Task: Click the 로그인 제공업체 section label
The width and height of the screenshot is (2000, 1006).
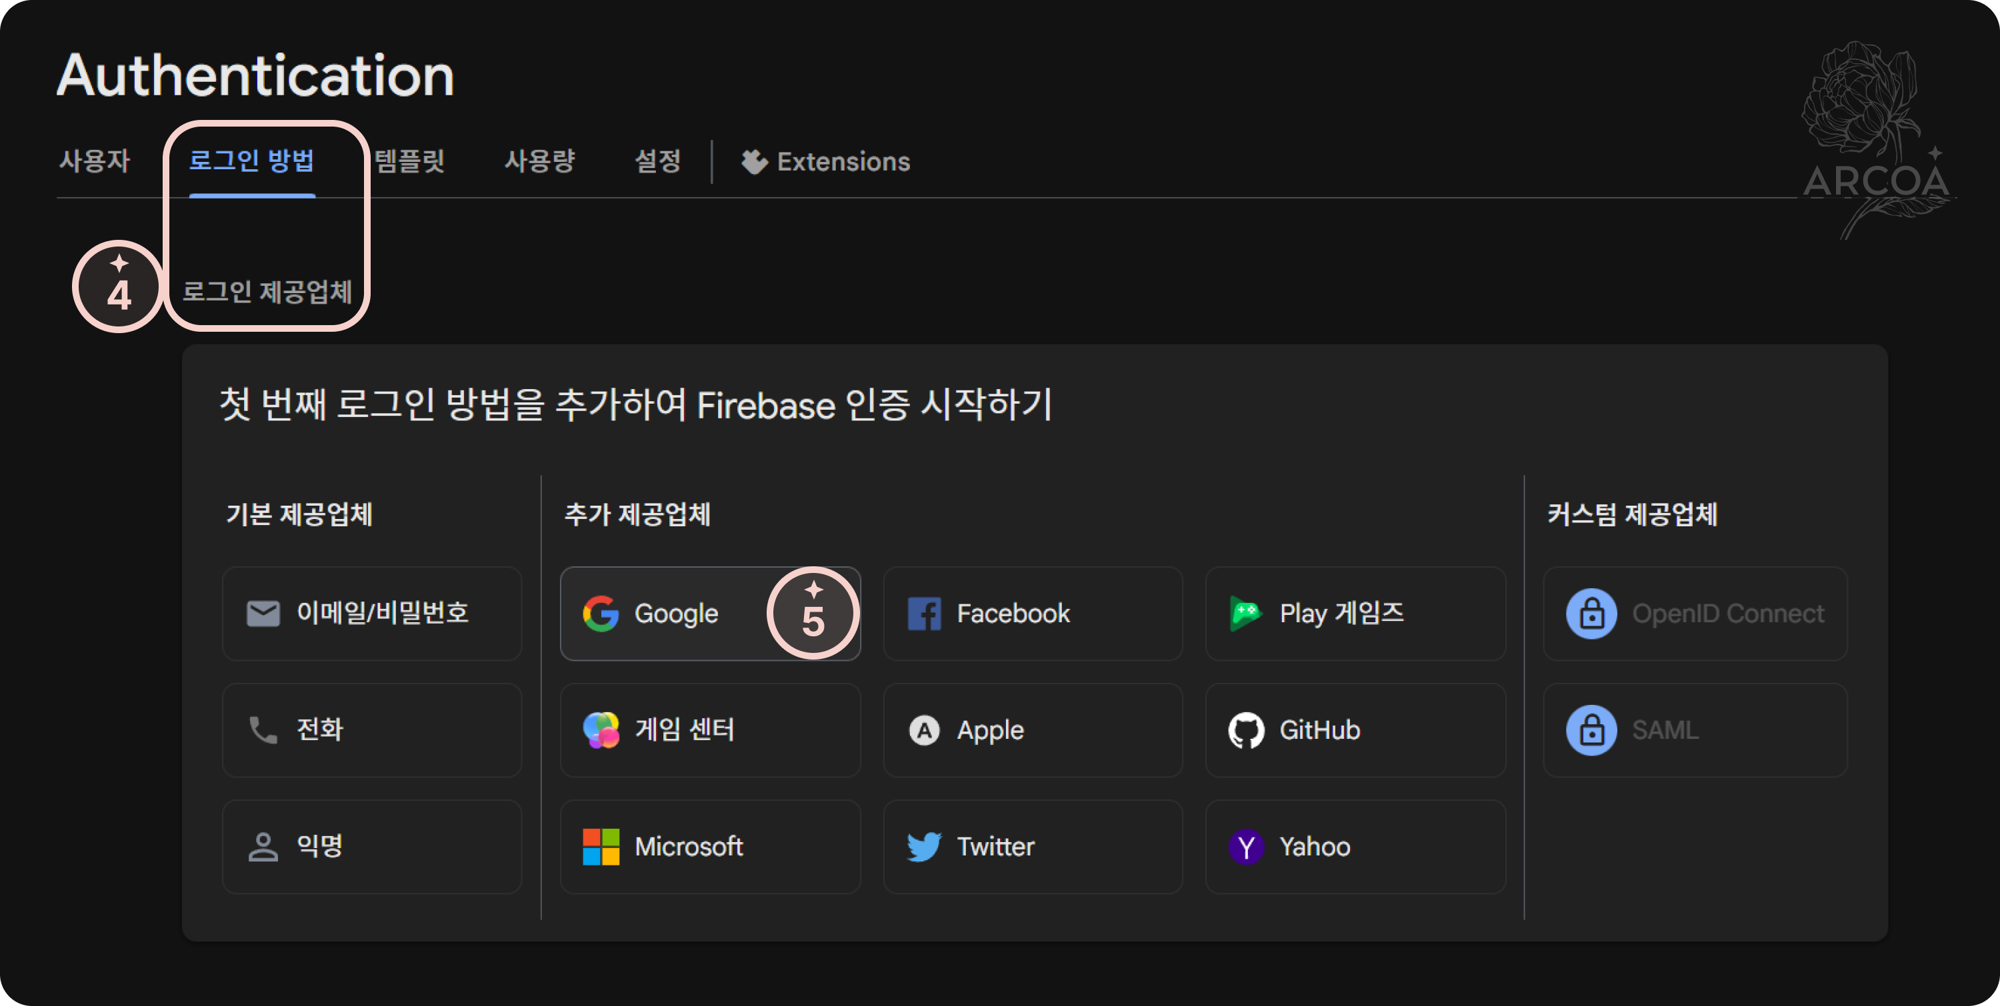Action: click(x=267, y=292)
